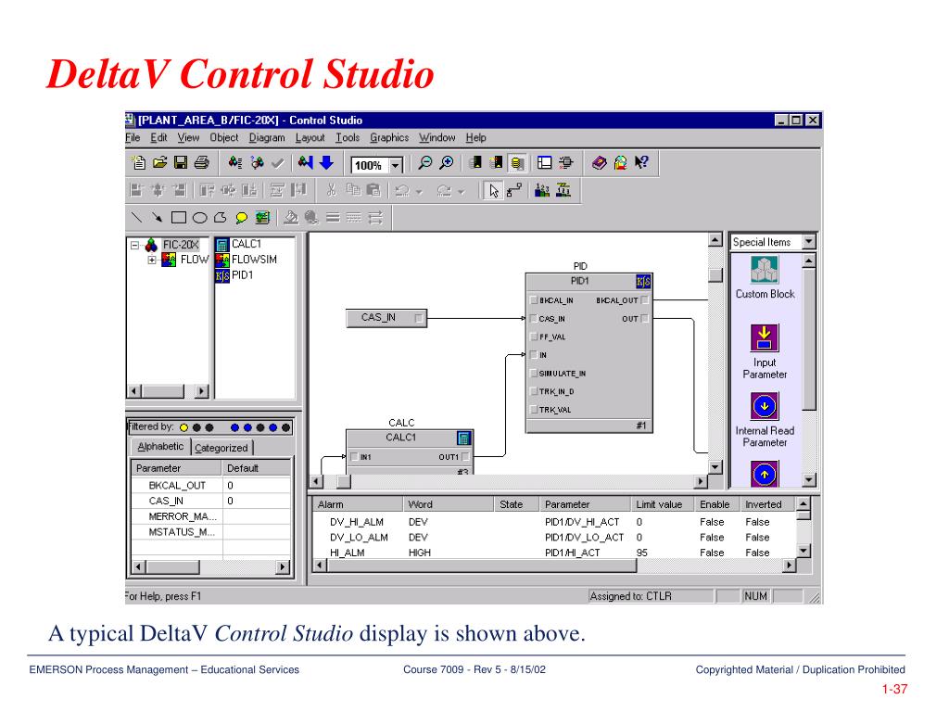Click the New document icon

[138, 162]
